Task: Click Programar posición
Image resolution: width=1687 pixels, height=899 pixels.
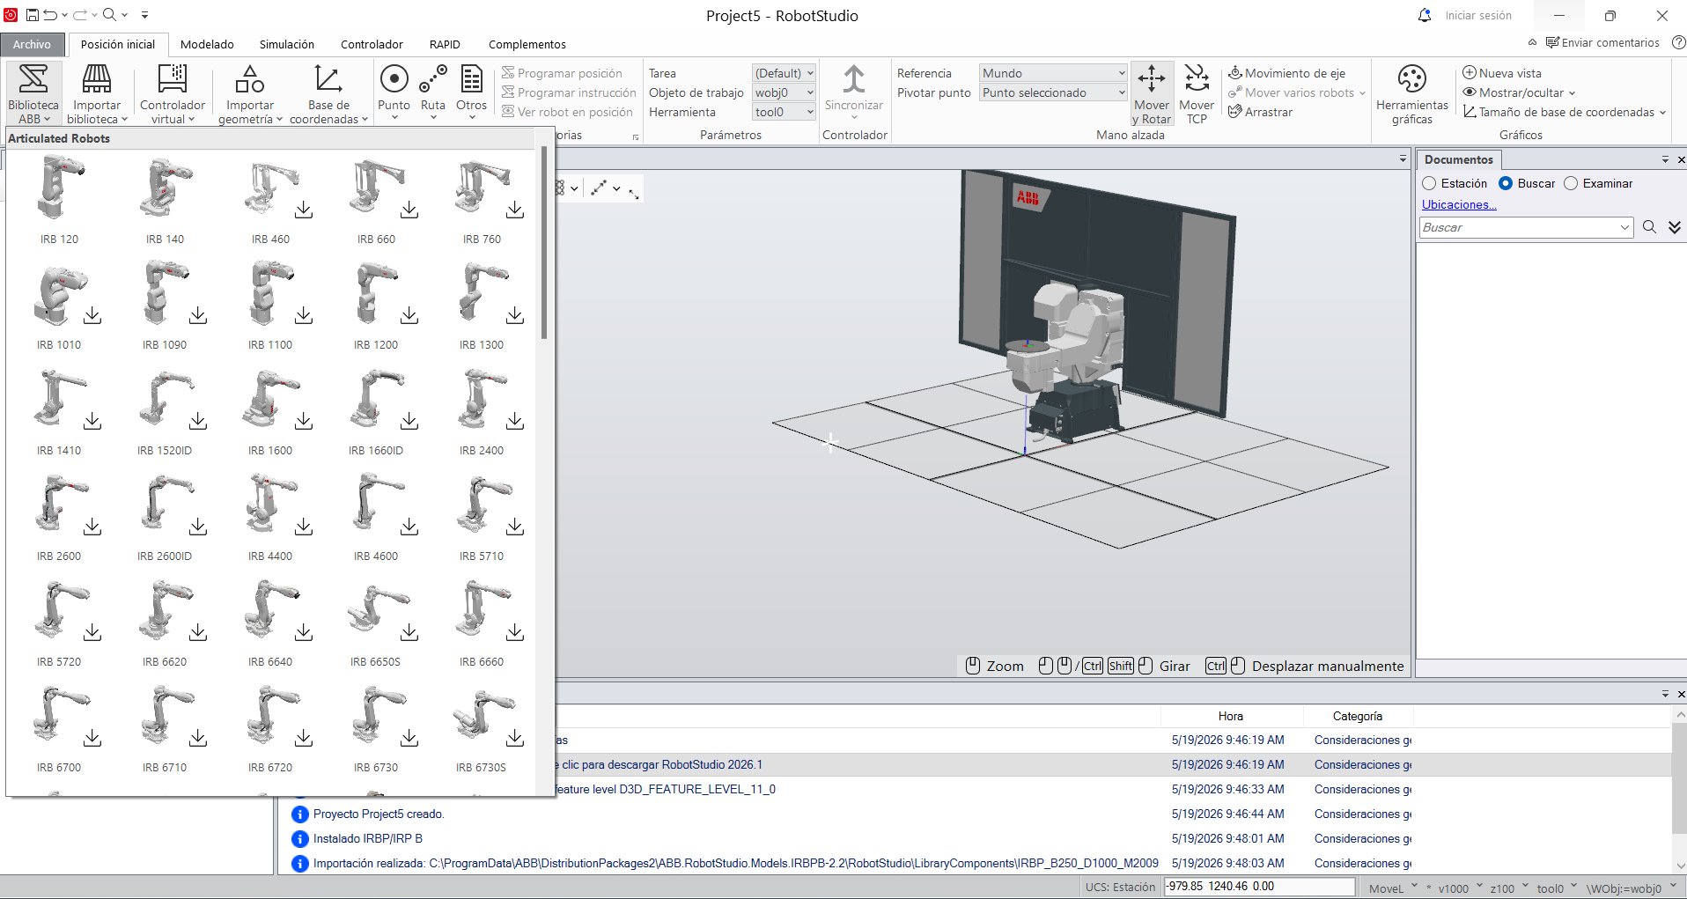Action: pos(562,73)
